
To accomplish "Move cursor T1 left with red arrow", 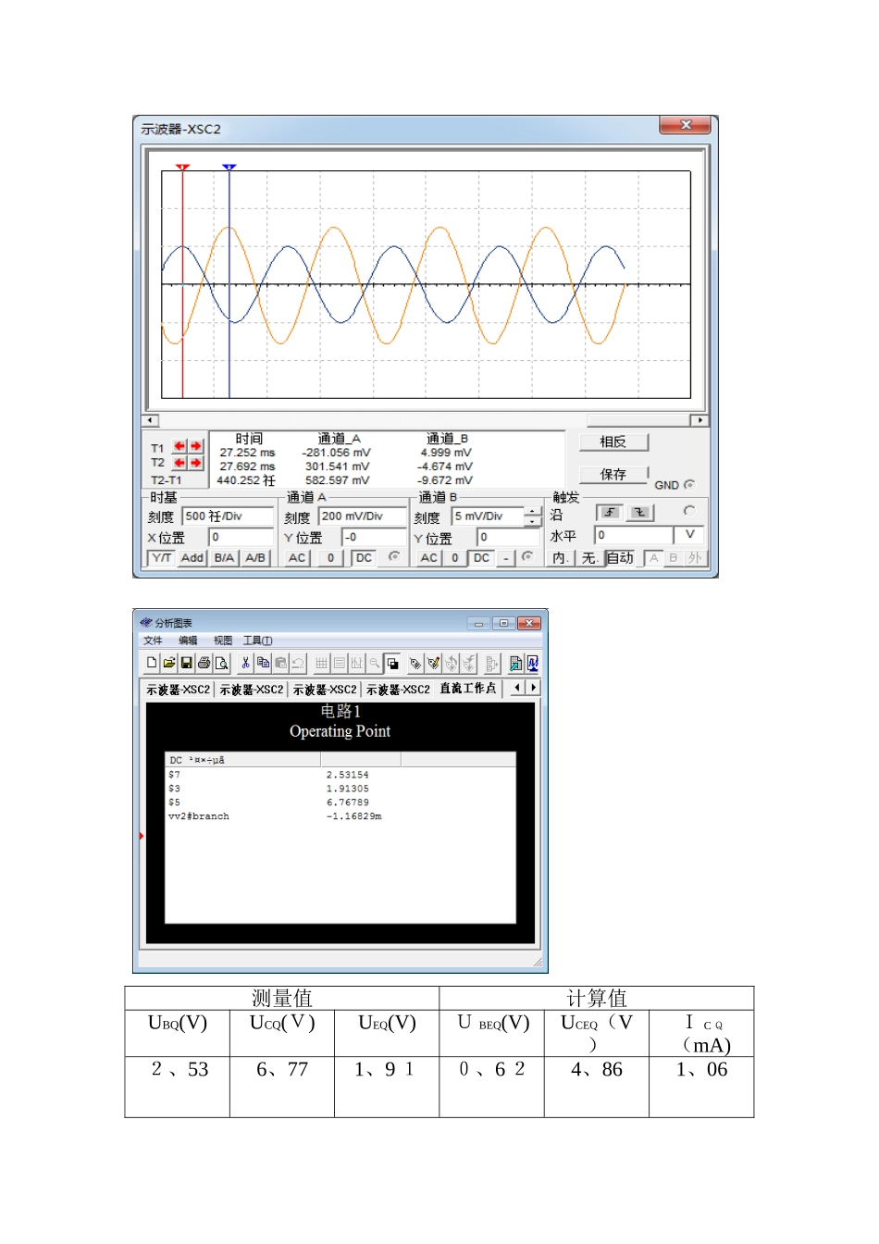I will [x=180, y=446].
